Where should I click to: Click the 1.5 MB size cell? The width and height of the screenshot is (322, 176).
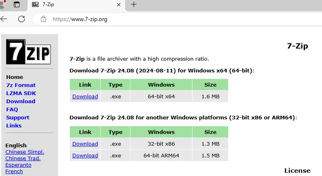210,155
